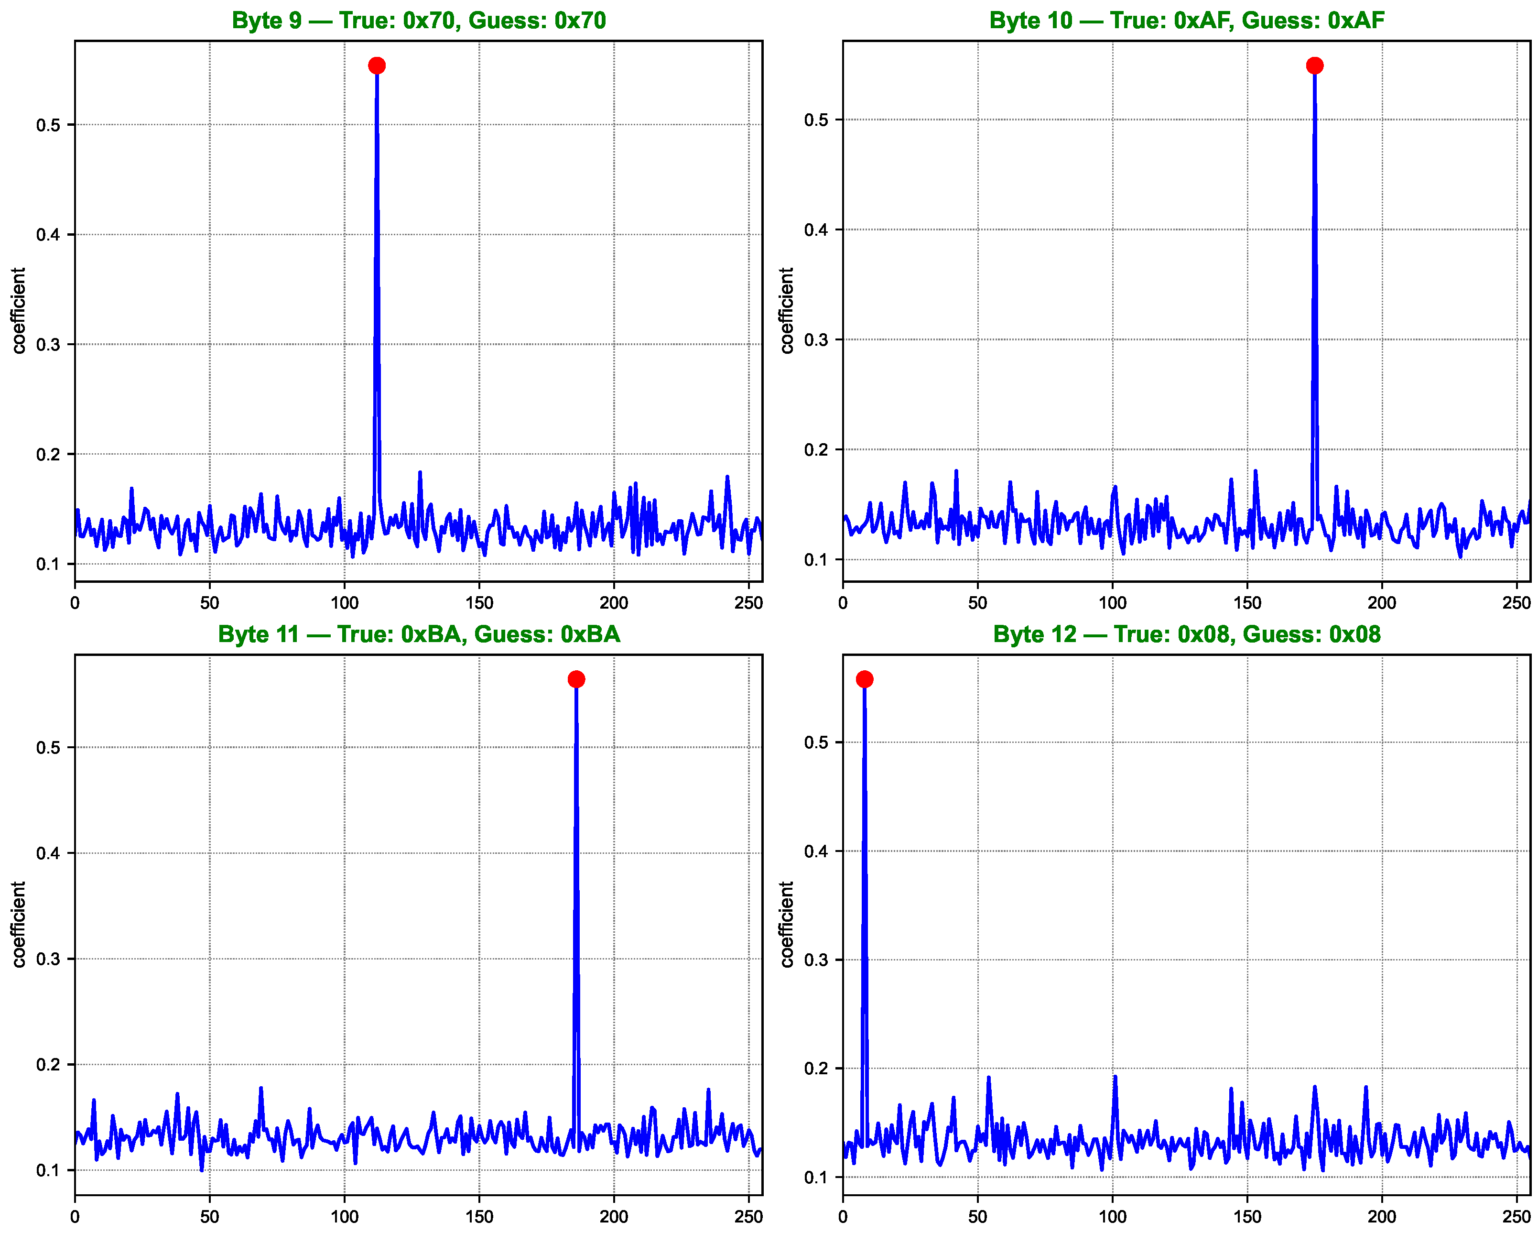This screenshot has height=1233, width=1538.
Task: Click the 0.4 y-tick label in Byte 12 plot
Action: [816, 852]
